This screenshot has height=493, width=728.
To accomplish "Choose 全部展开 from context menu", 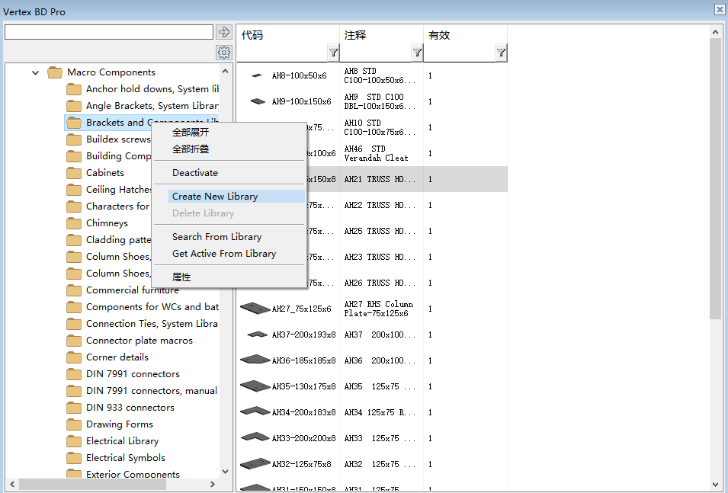I will click(191, 133).
